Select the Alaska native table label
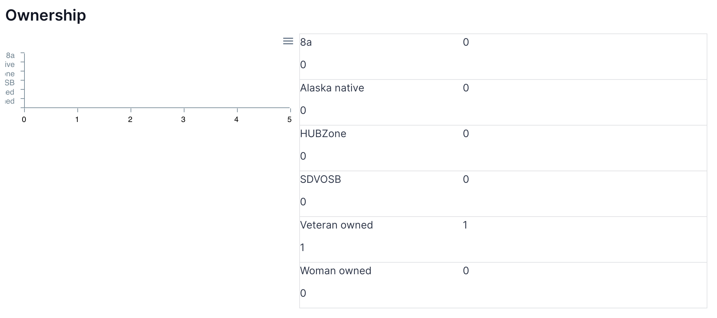717x318 pixels. 332,88
